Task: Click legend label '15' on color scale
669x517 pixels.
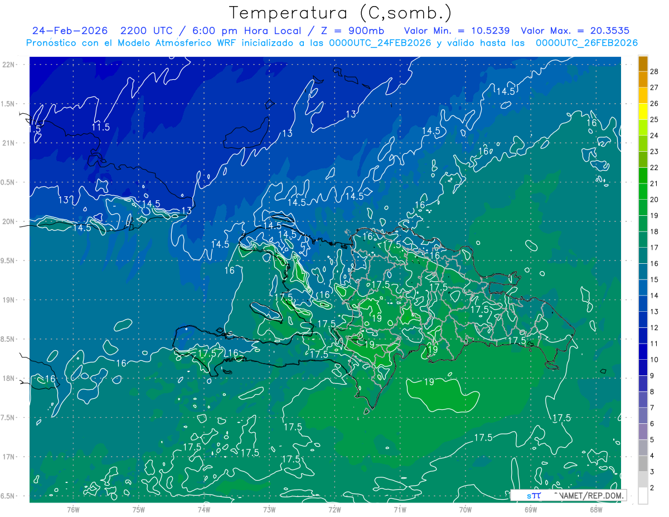Action: (x=654, y=279)
